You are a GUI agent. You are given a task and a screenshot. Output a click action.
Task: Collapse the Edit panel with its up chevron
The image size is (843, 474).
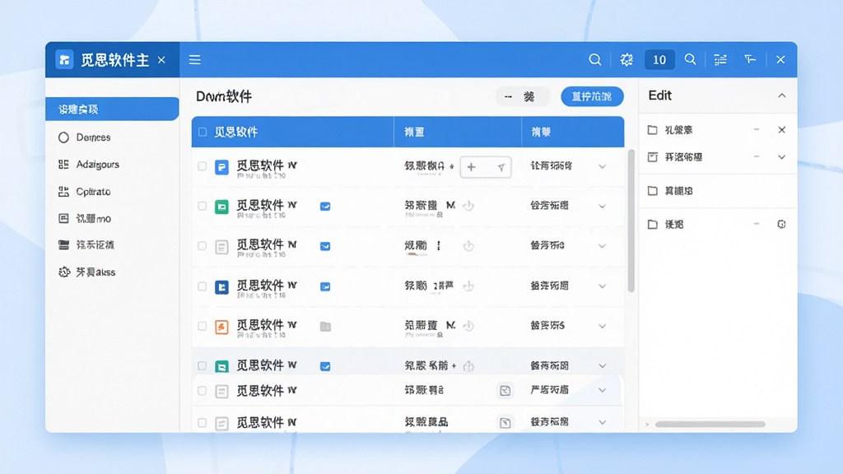tap(782, 95)
